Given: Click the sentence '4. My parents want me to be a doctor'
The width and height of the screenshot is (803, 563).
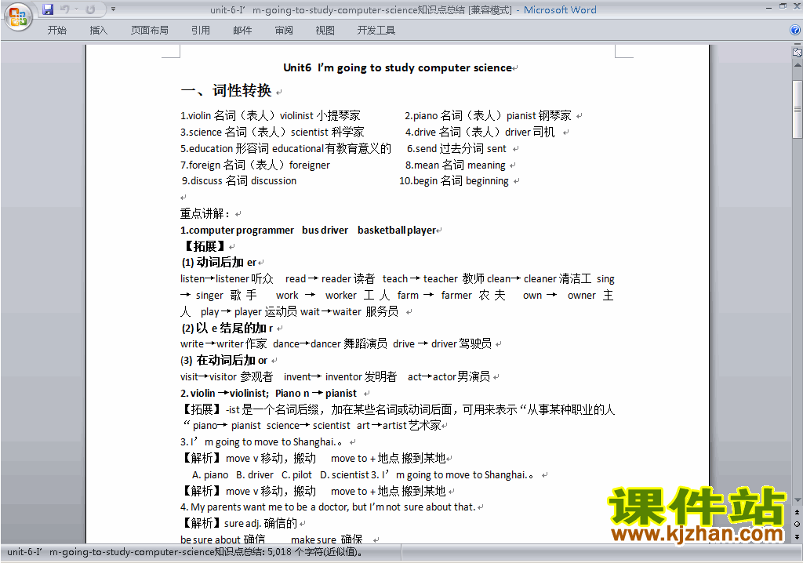Looking at the screenshot, I should [x=328, y=507].
